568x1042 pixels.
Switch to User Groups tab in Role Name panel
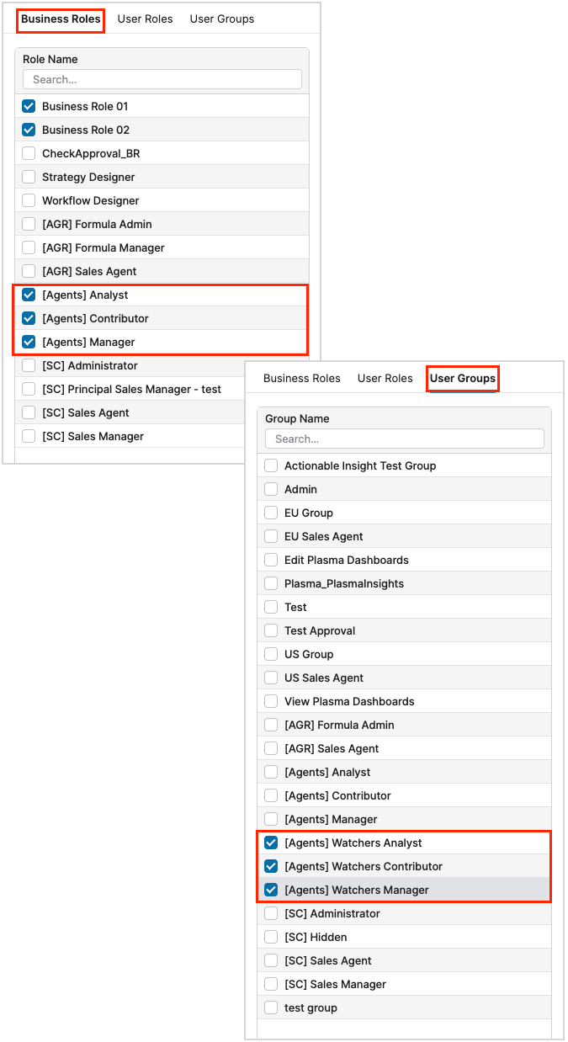pyautogui.click(x=221, y=19)
